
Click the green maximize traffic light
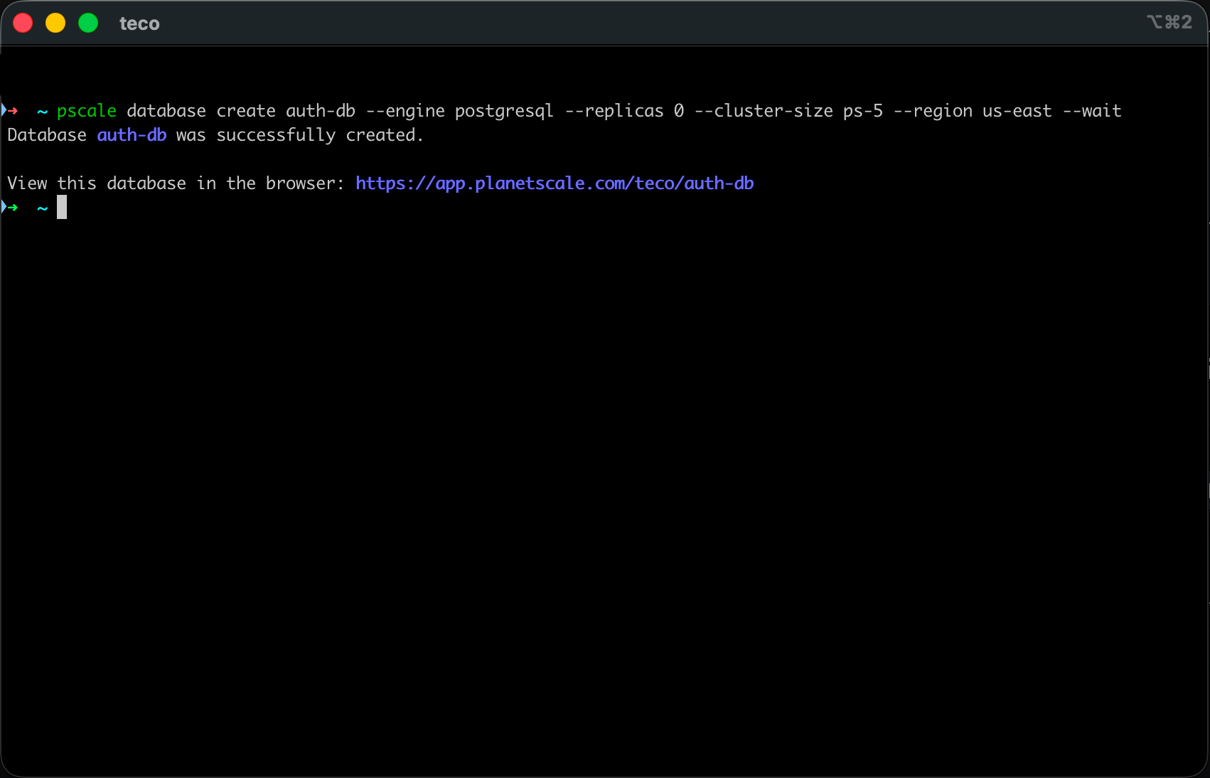[x=88, y=23]
